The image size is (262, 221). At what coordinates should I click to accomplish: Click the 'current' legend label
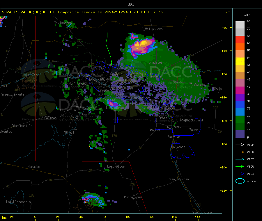[253, 181]
